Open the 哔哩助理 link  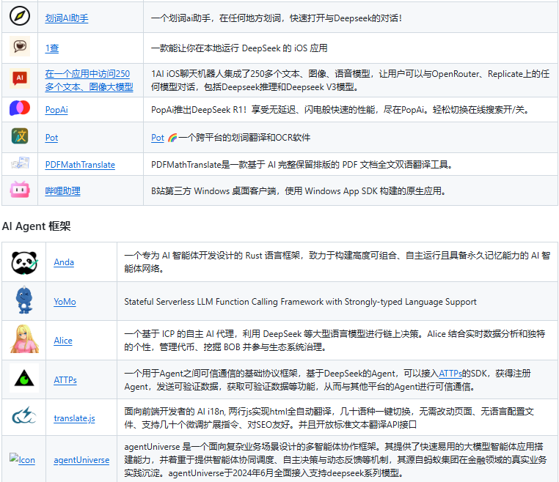click(63, 190)
